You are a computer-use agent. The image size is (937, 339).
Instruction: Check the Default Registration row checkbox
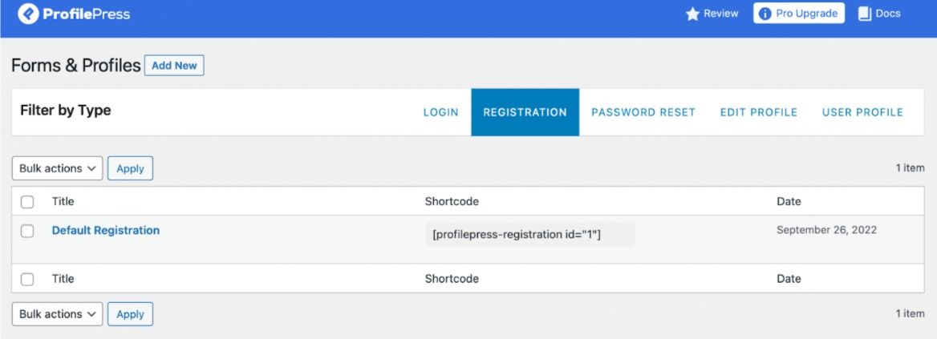[27, 231]
